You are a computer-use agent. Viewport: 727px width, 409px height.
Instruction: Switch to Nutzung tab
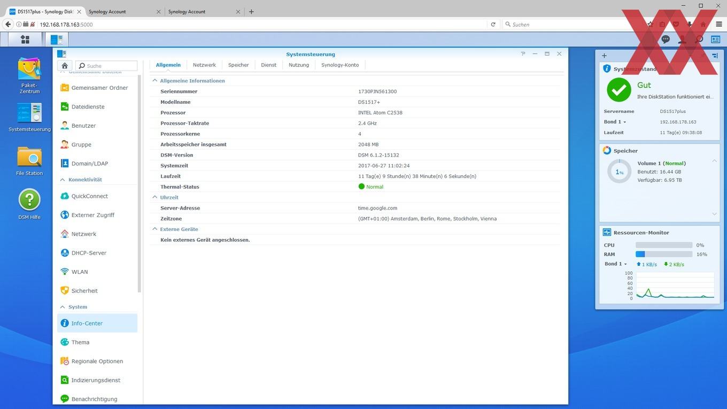coord(299,65)
